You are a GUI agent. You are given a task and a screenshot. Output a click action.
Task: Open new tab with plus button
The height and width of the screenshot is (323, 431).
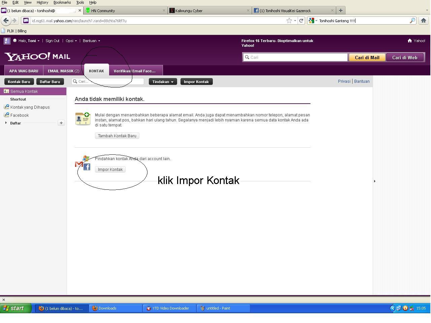coord(340,10)
